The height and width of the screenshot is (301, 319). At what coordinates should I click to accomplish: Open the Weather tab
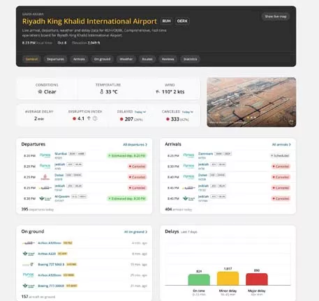click(x=126, y=59)
